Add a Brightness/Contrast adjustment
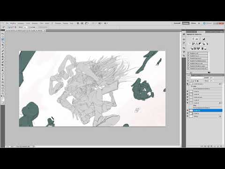The height and width of the screenshot is (169, 225). (193, 39)
